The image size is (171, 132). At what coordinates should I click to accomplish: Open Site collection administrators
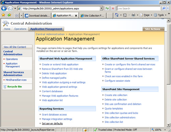(x=120, y=117)
